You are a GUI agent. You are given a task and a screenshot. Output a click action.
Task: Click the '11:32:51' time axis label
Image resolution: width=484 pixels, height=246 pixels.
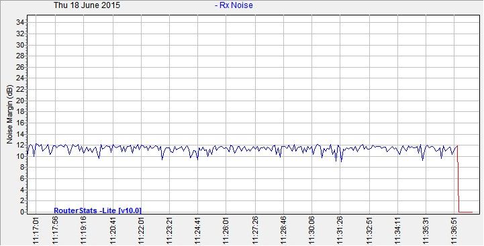tap(369, 230)
